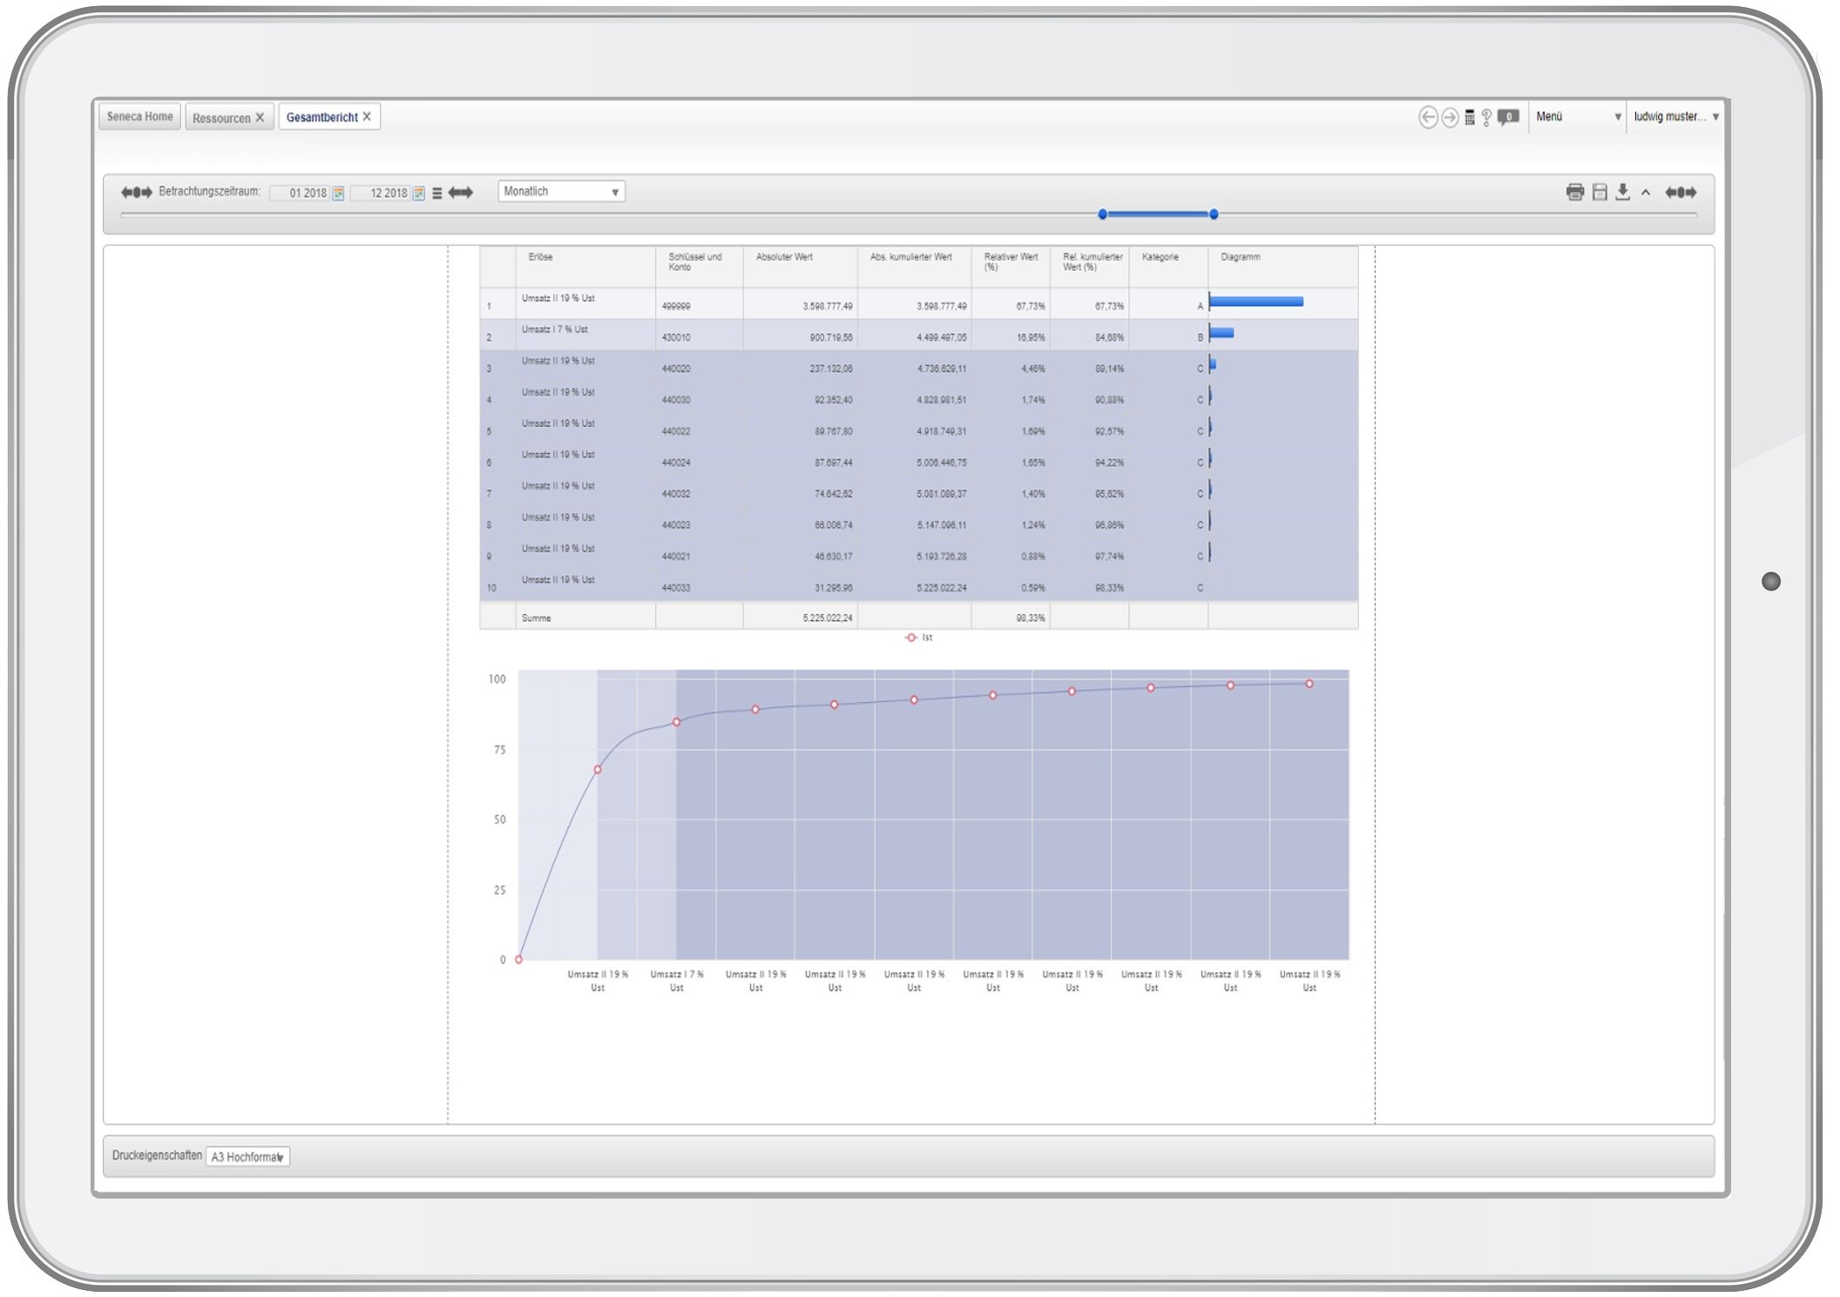Print the report via printer icon
Viewport: 1840px width, 1297px height.
pos(1574,193)
